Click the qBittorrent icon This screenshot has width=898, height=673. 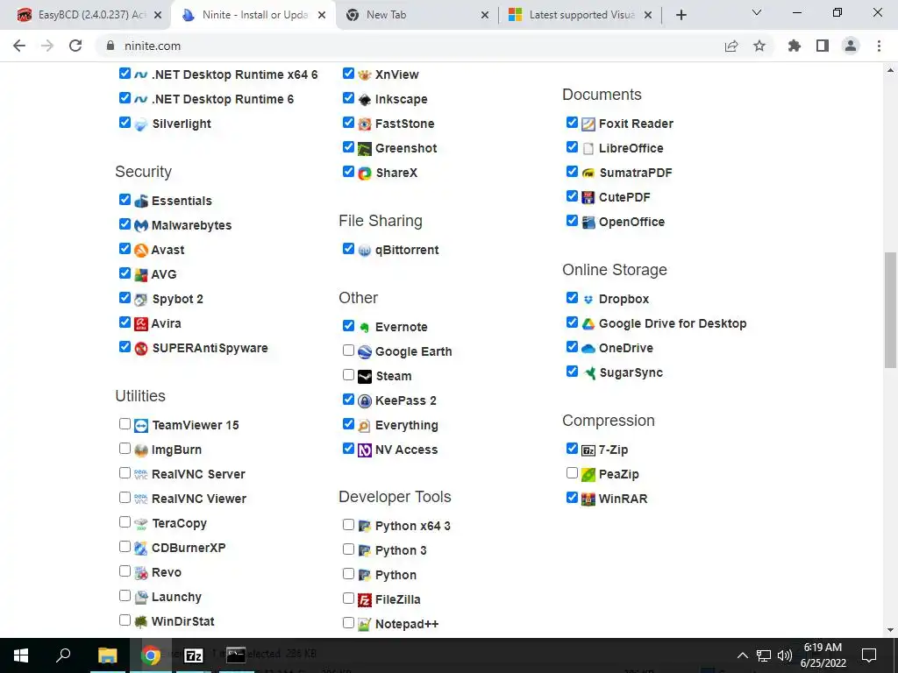point(364,251)
